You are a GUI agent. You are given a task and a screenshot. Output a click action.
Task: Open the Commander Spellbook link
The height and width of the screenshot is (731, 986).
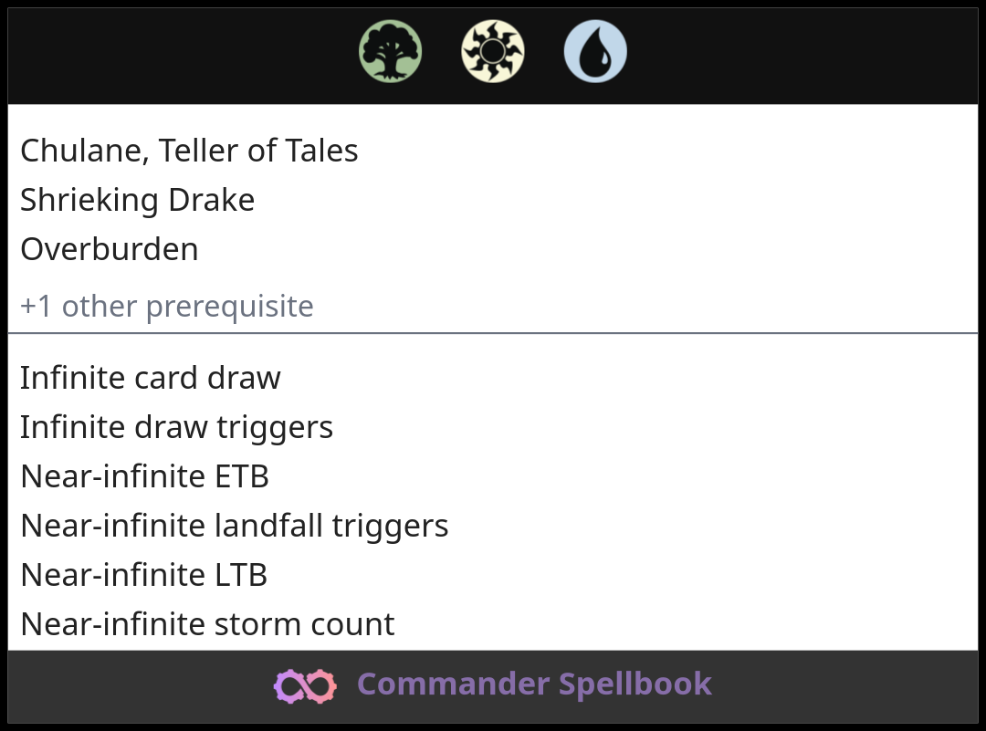click(534, 684)
